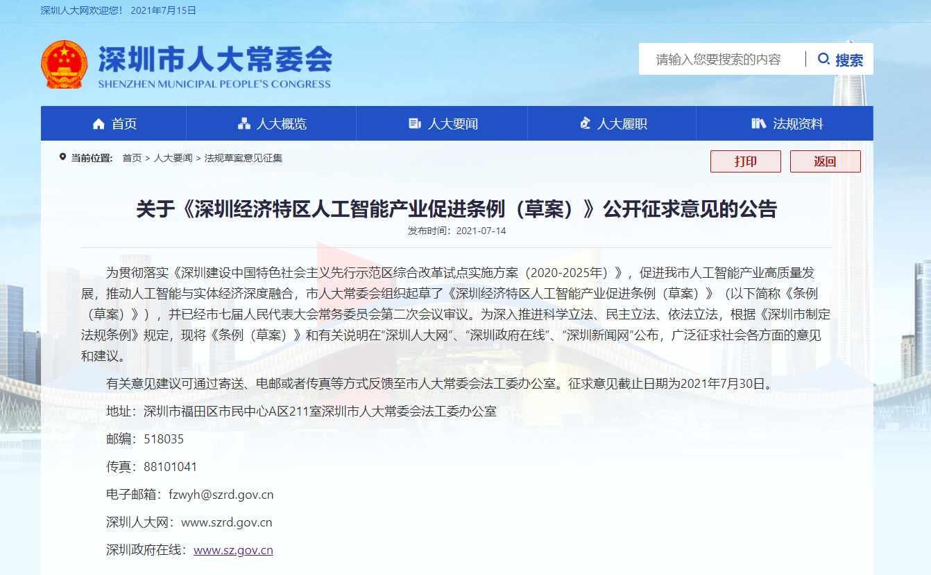Open the 人大要闻 navigation menu item
The width and height of the screenshot is (931, 575).
click(442, 123)
